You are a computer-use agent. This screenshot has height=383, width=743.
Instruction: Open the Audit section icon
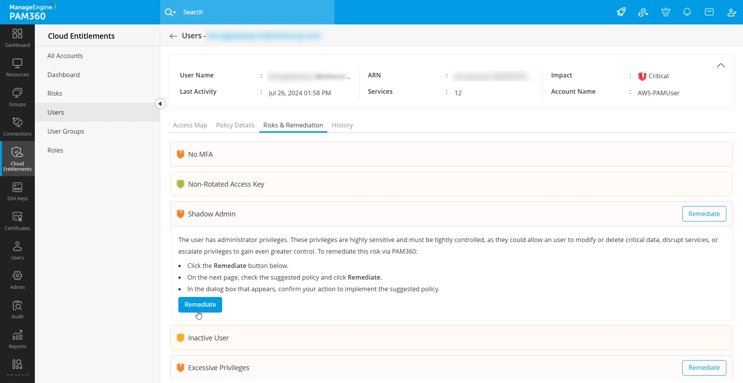pyautogui.click(x=17, y=309)
